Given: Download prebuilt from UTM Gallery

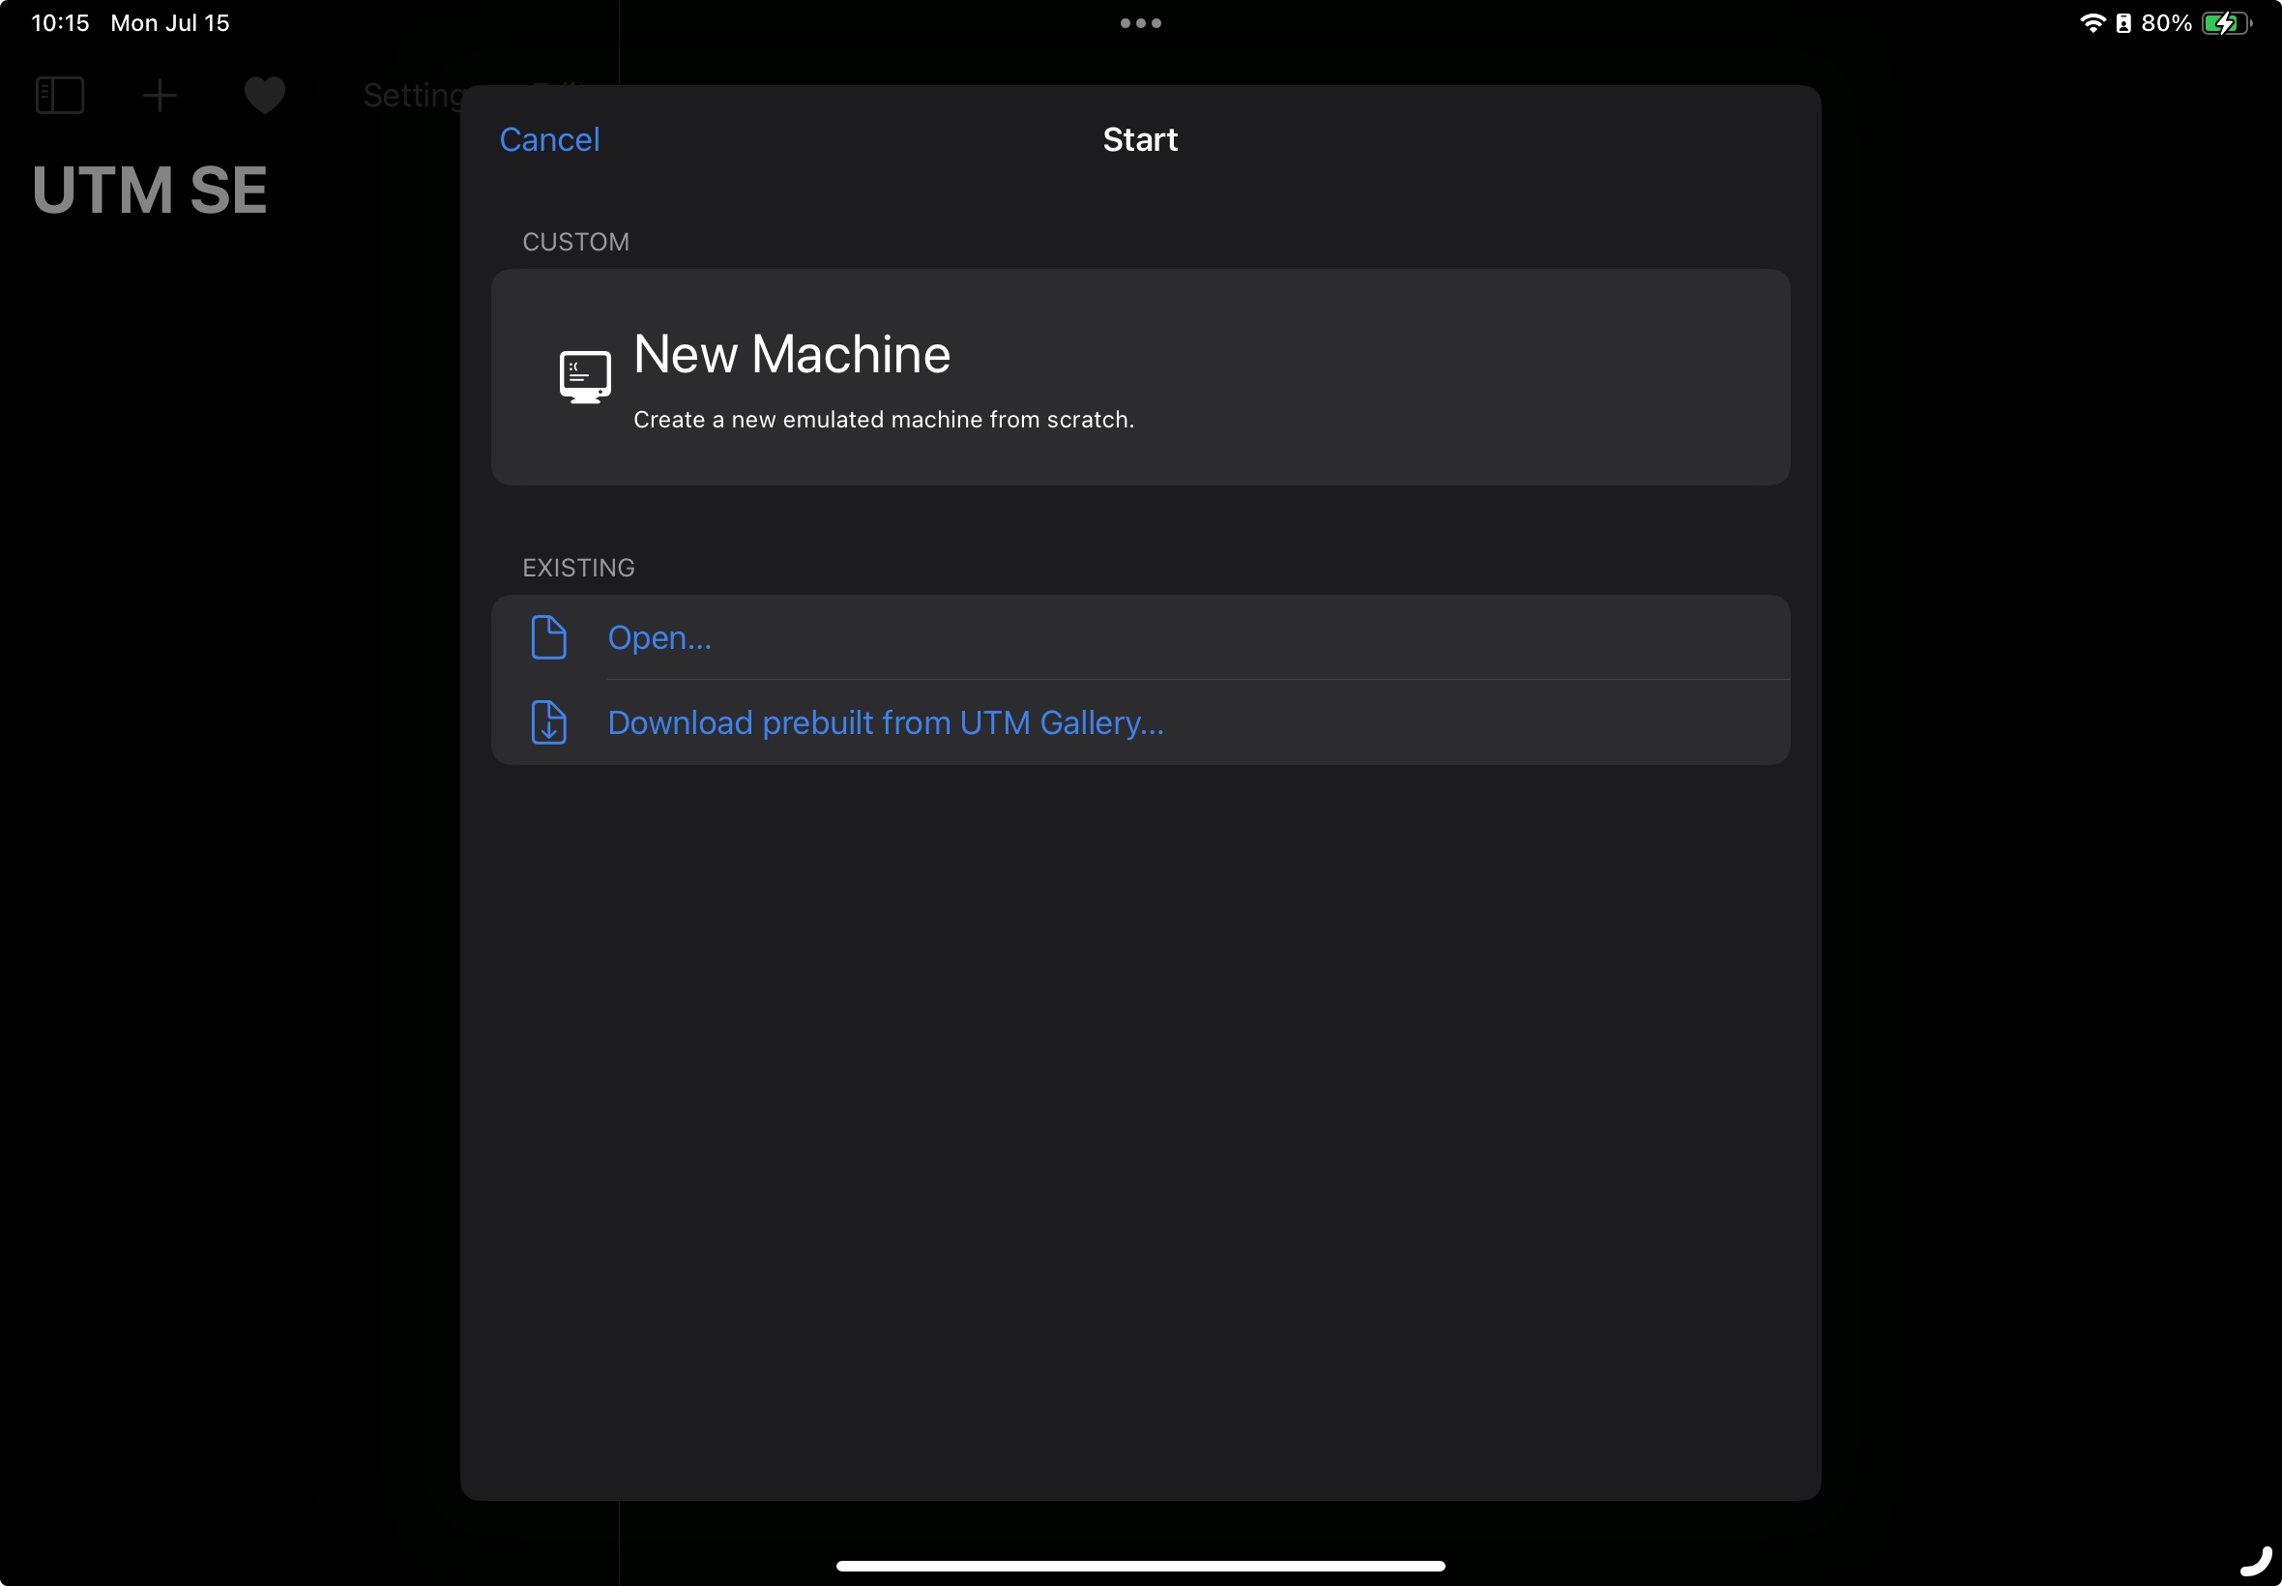Looking at the screenshot, I should point(1139,722).
